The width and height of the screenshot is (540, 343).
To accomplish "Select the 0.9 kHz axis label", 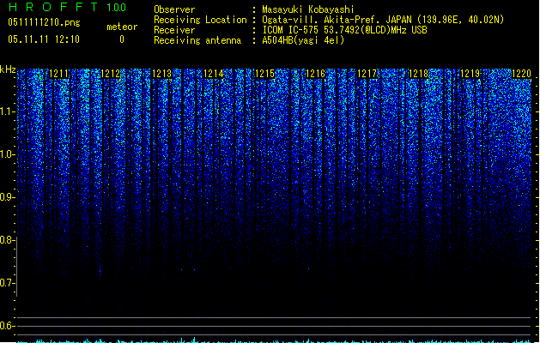I will pos(7,197).
